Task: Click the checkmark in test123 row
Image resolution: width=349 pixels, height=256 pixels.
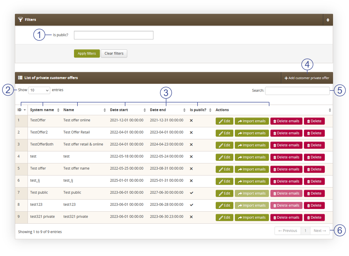Action: (x=191, y=205)
